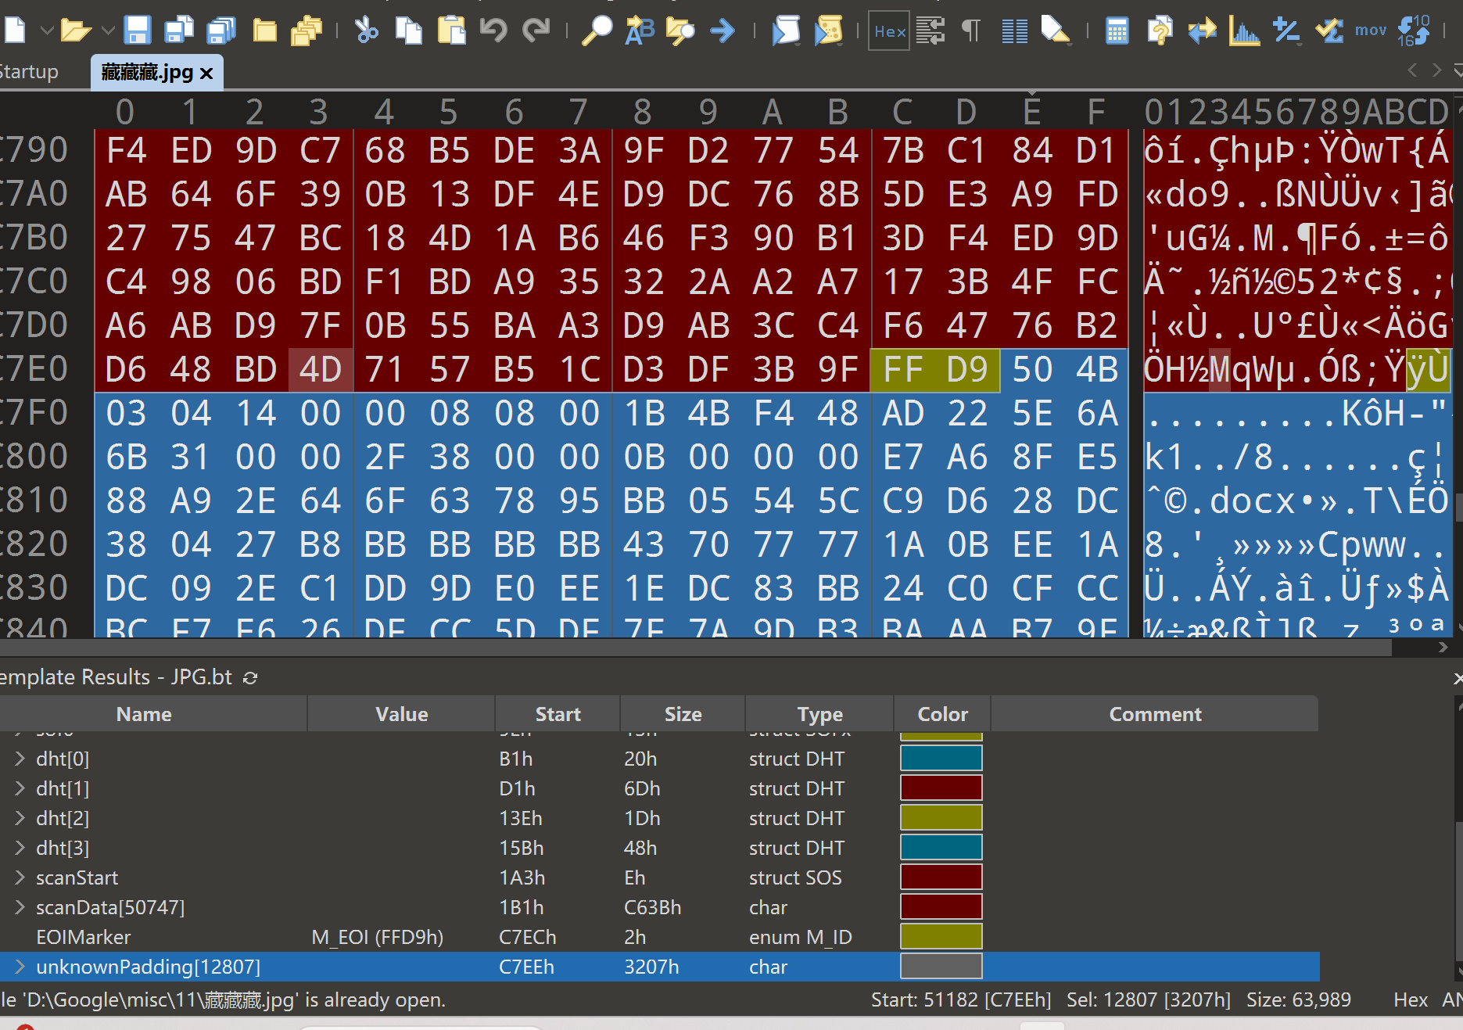Screen dimensions: 1463x1030
Task: Click the Save All icon
Action: [222, 31]
